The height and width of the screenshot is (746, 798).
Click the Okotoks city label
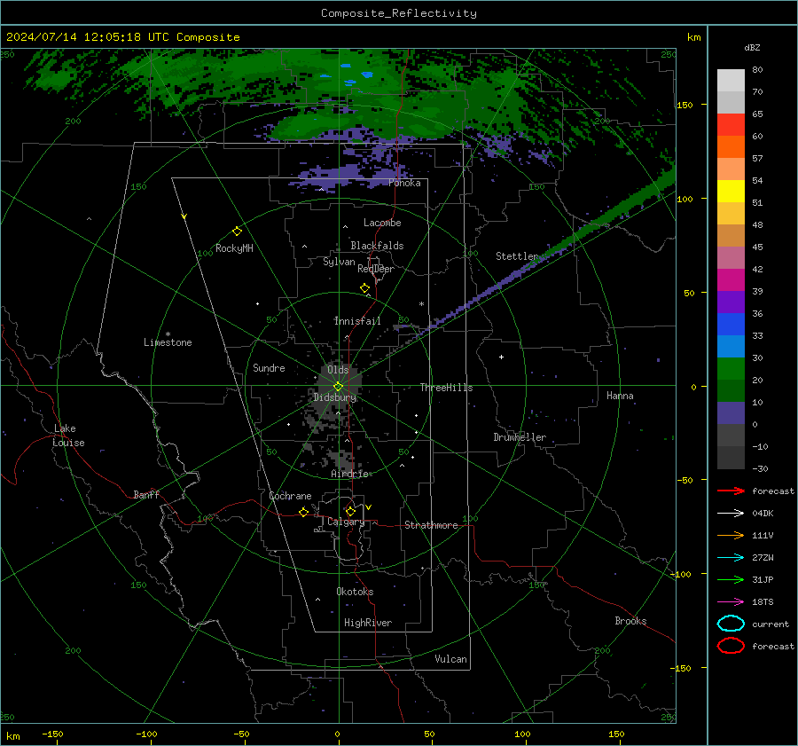click(355, 592)
